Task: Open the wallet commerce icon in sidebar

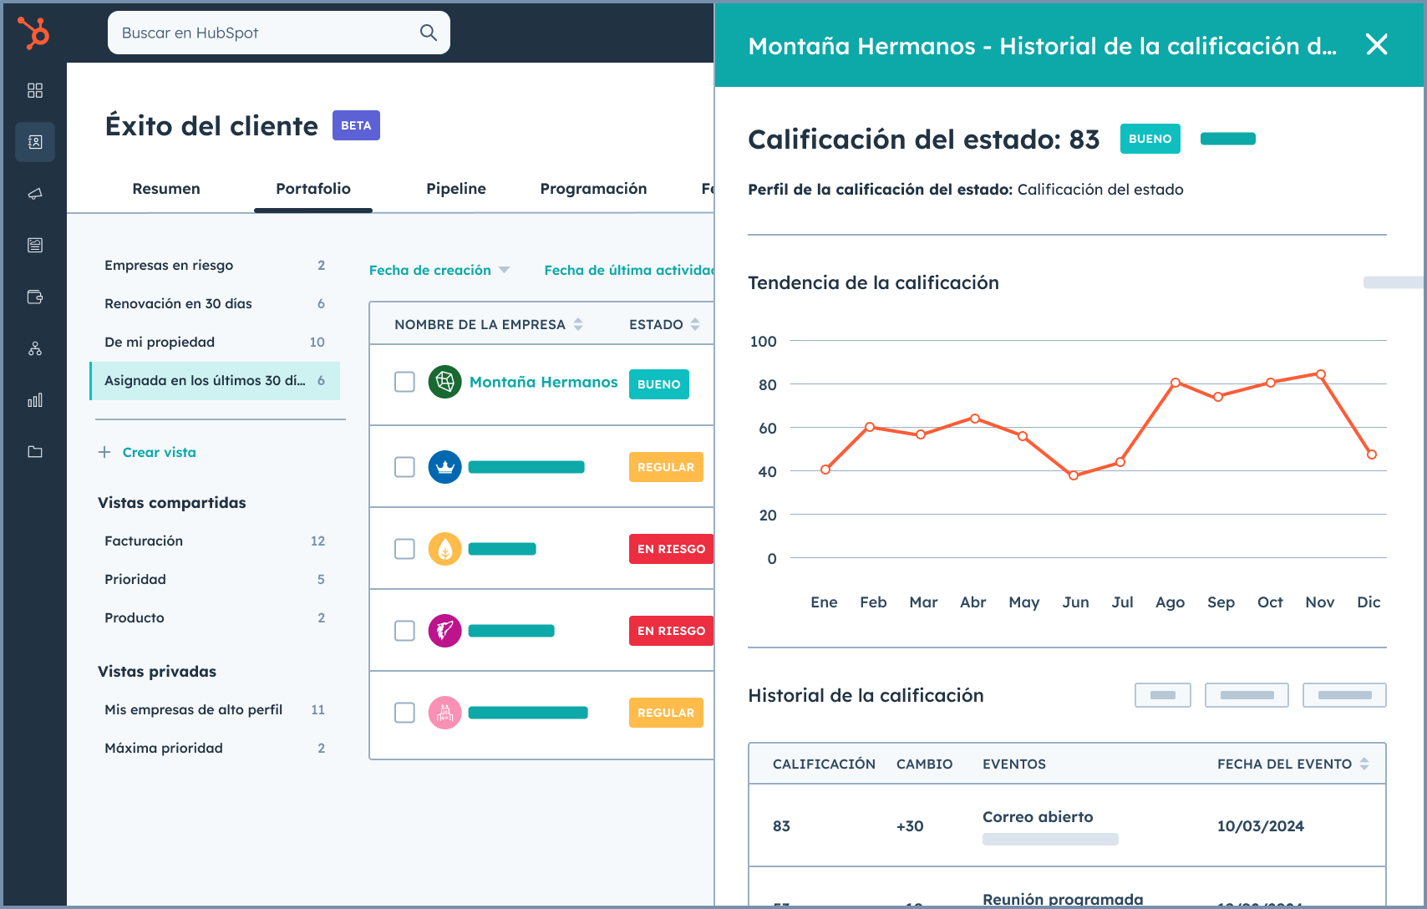Action: click(x=35, y=297)
